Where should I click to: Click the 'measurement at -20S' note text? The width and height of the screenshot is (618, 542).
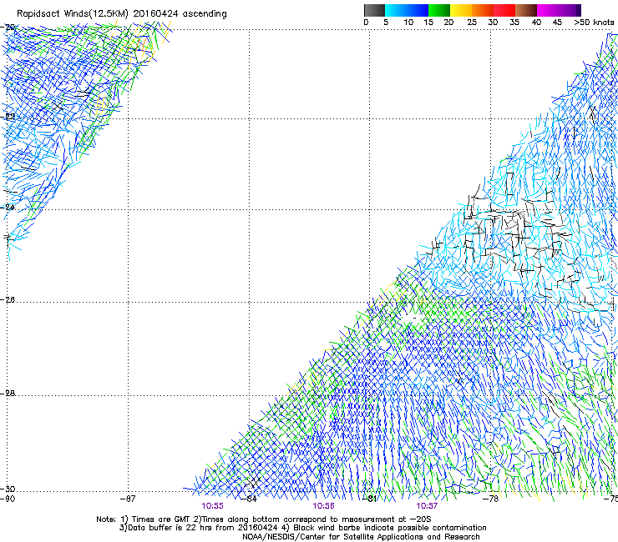click(x=388, y=519)
